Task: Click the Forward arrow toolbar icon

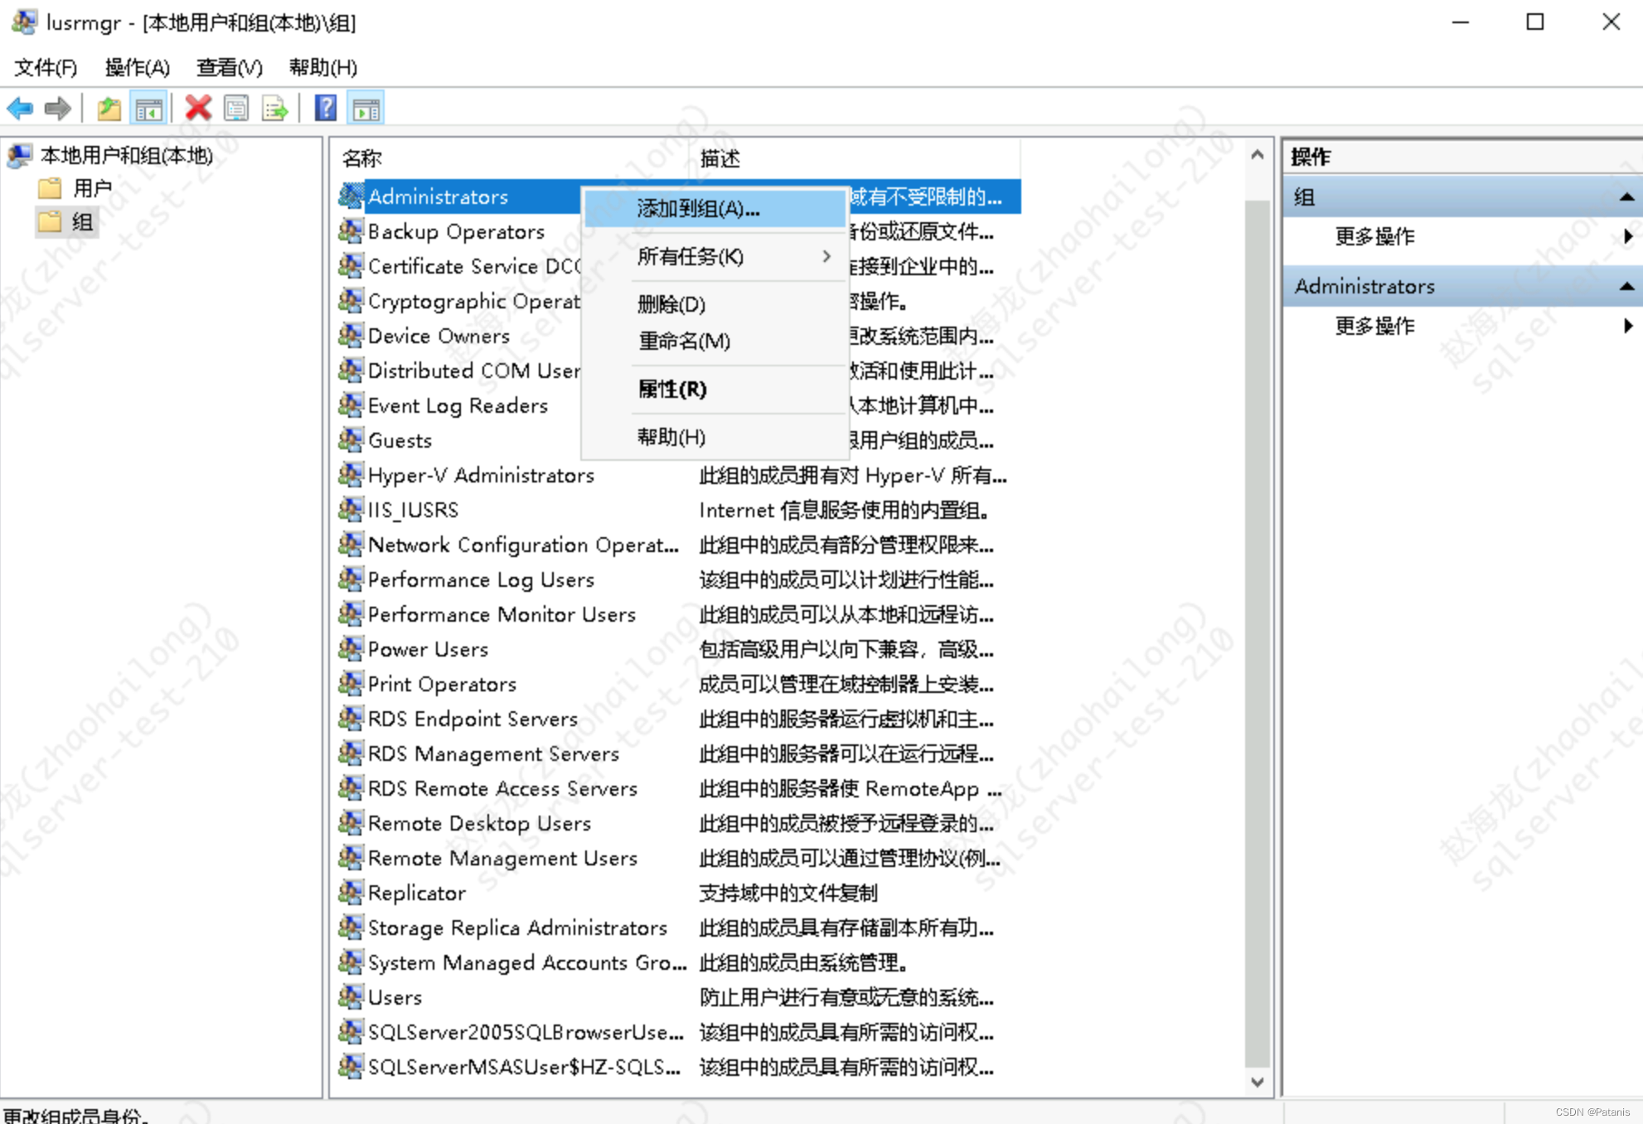Action: click(57, 108)
